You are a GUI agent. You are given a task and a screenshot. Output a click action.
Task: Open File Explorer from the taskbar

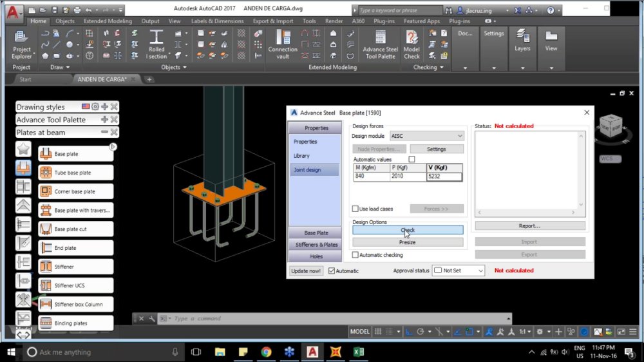[220, 352]
